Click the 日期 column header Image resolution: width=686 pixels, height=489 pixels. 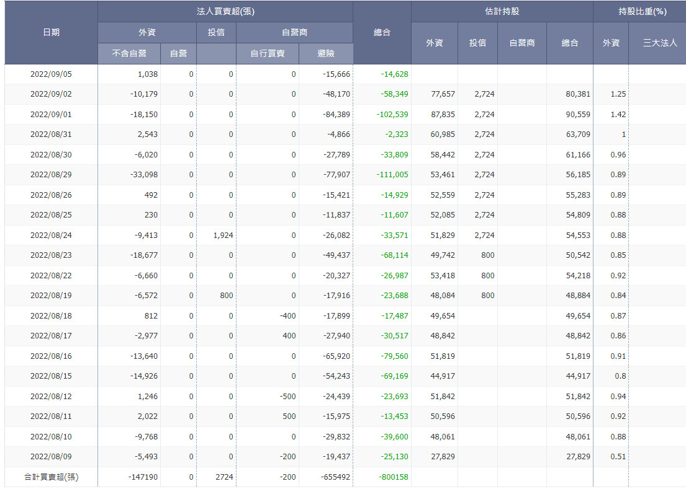pos(51,33)
